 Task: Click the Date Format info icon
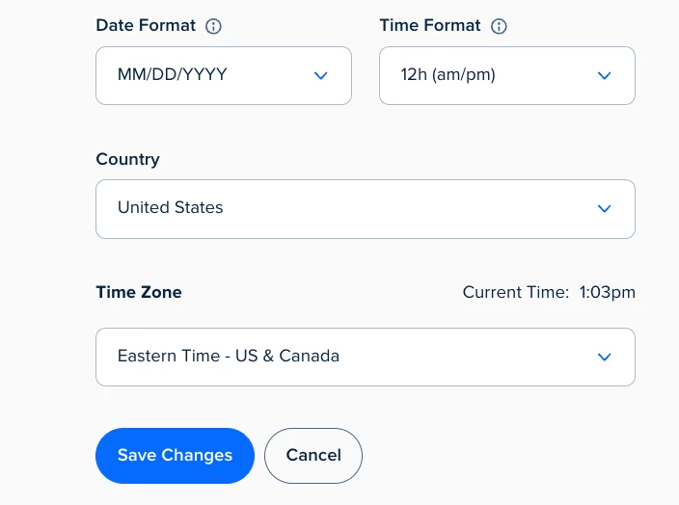click(x=213, y=26)
